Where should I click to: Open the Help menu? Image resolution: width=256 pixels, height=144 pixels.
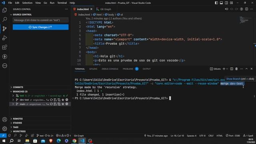click(72, 3)
